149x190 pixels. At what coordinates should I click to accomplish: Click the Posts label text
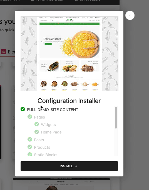click(x=39, y=140)
